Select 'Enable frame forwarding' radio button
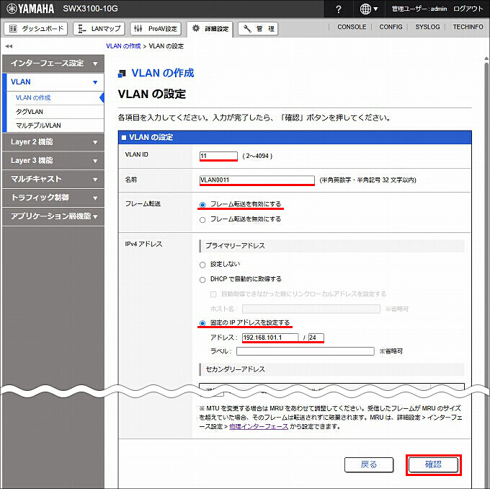 point(202,205)
